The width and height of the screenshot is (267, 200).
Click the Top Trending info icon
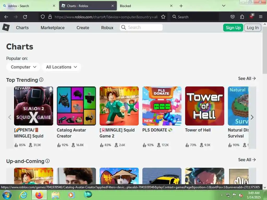point(41,80)
